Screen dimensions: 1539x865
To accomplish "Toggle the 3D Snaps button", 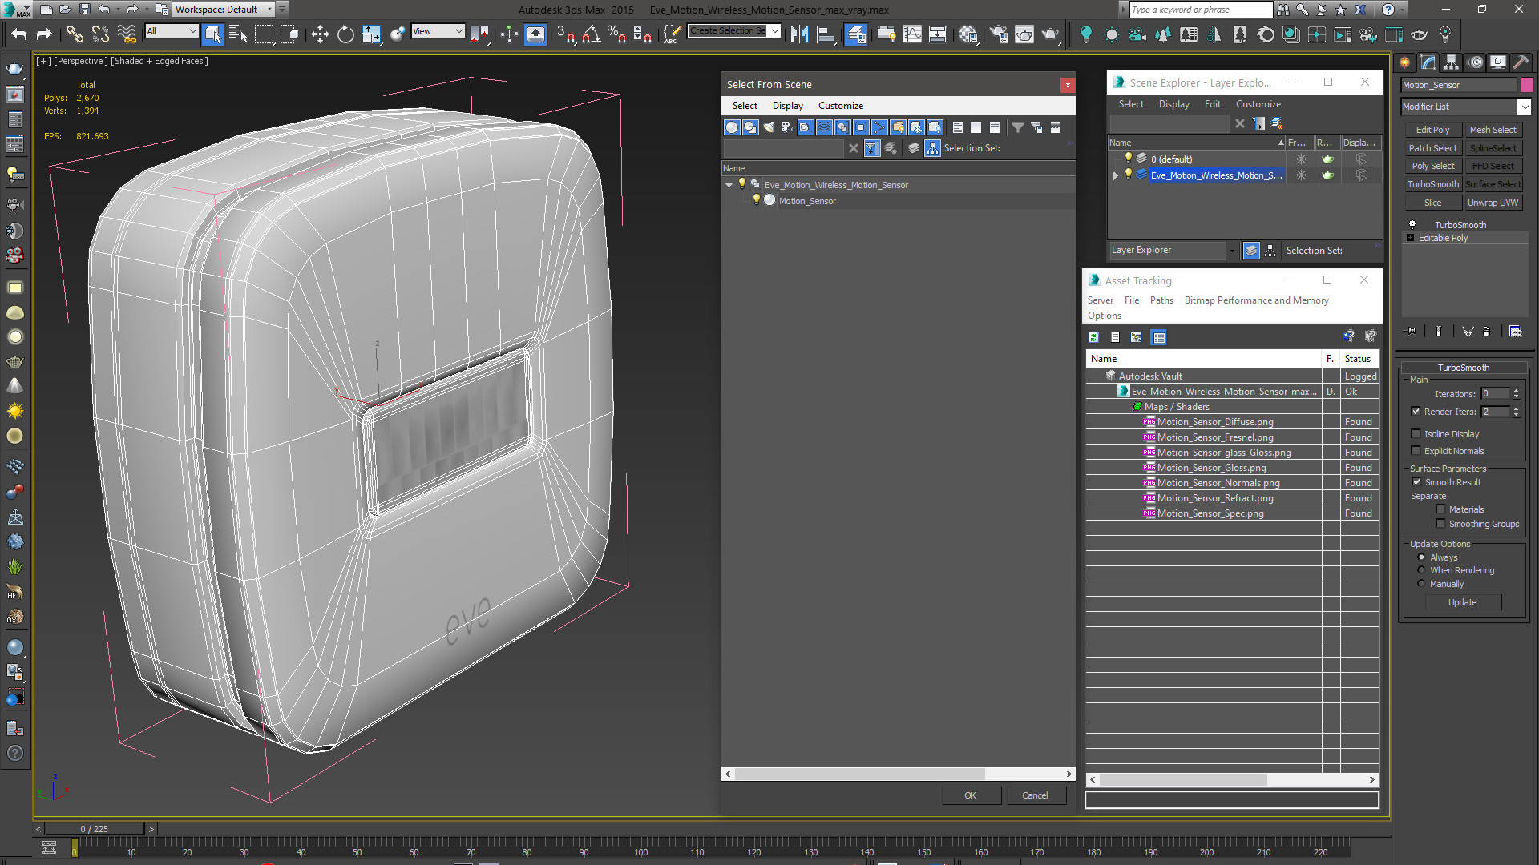I will click(566, 34).
